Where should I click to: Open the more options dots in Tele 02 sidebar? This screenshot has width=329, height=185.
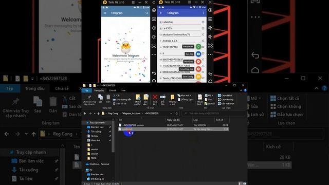tap(154, 54)
